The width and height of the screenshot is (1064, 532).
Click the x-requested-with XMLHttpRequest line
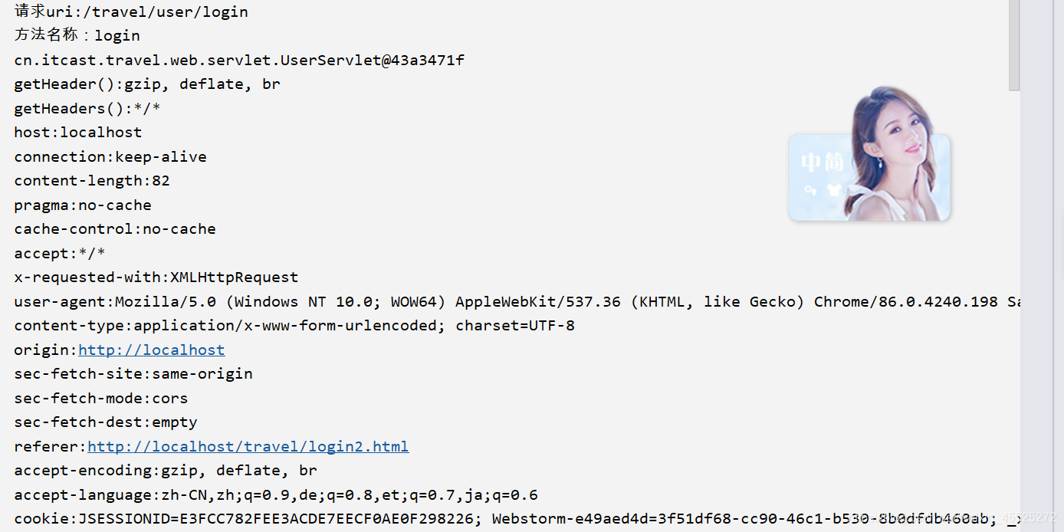coord(156,277)
